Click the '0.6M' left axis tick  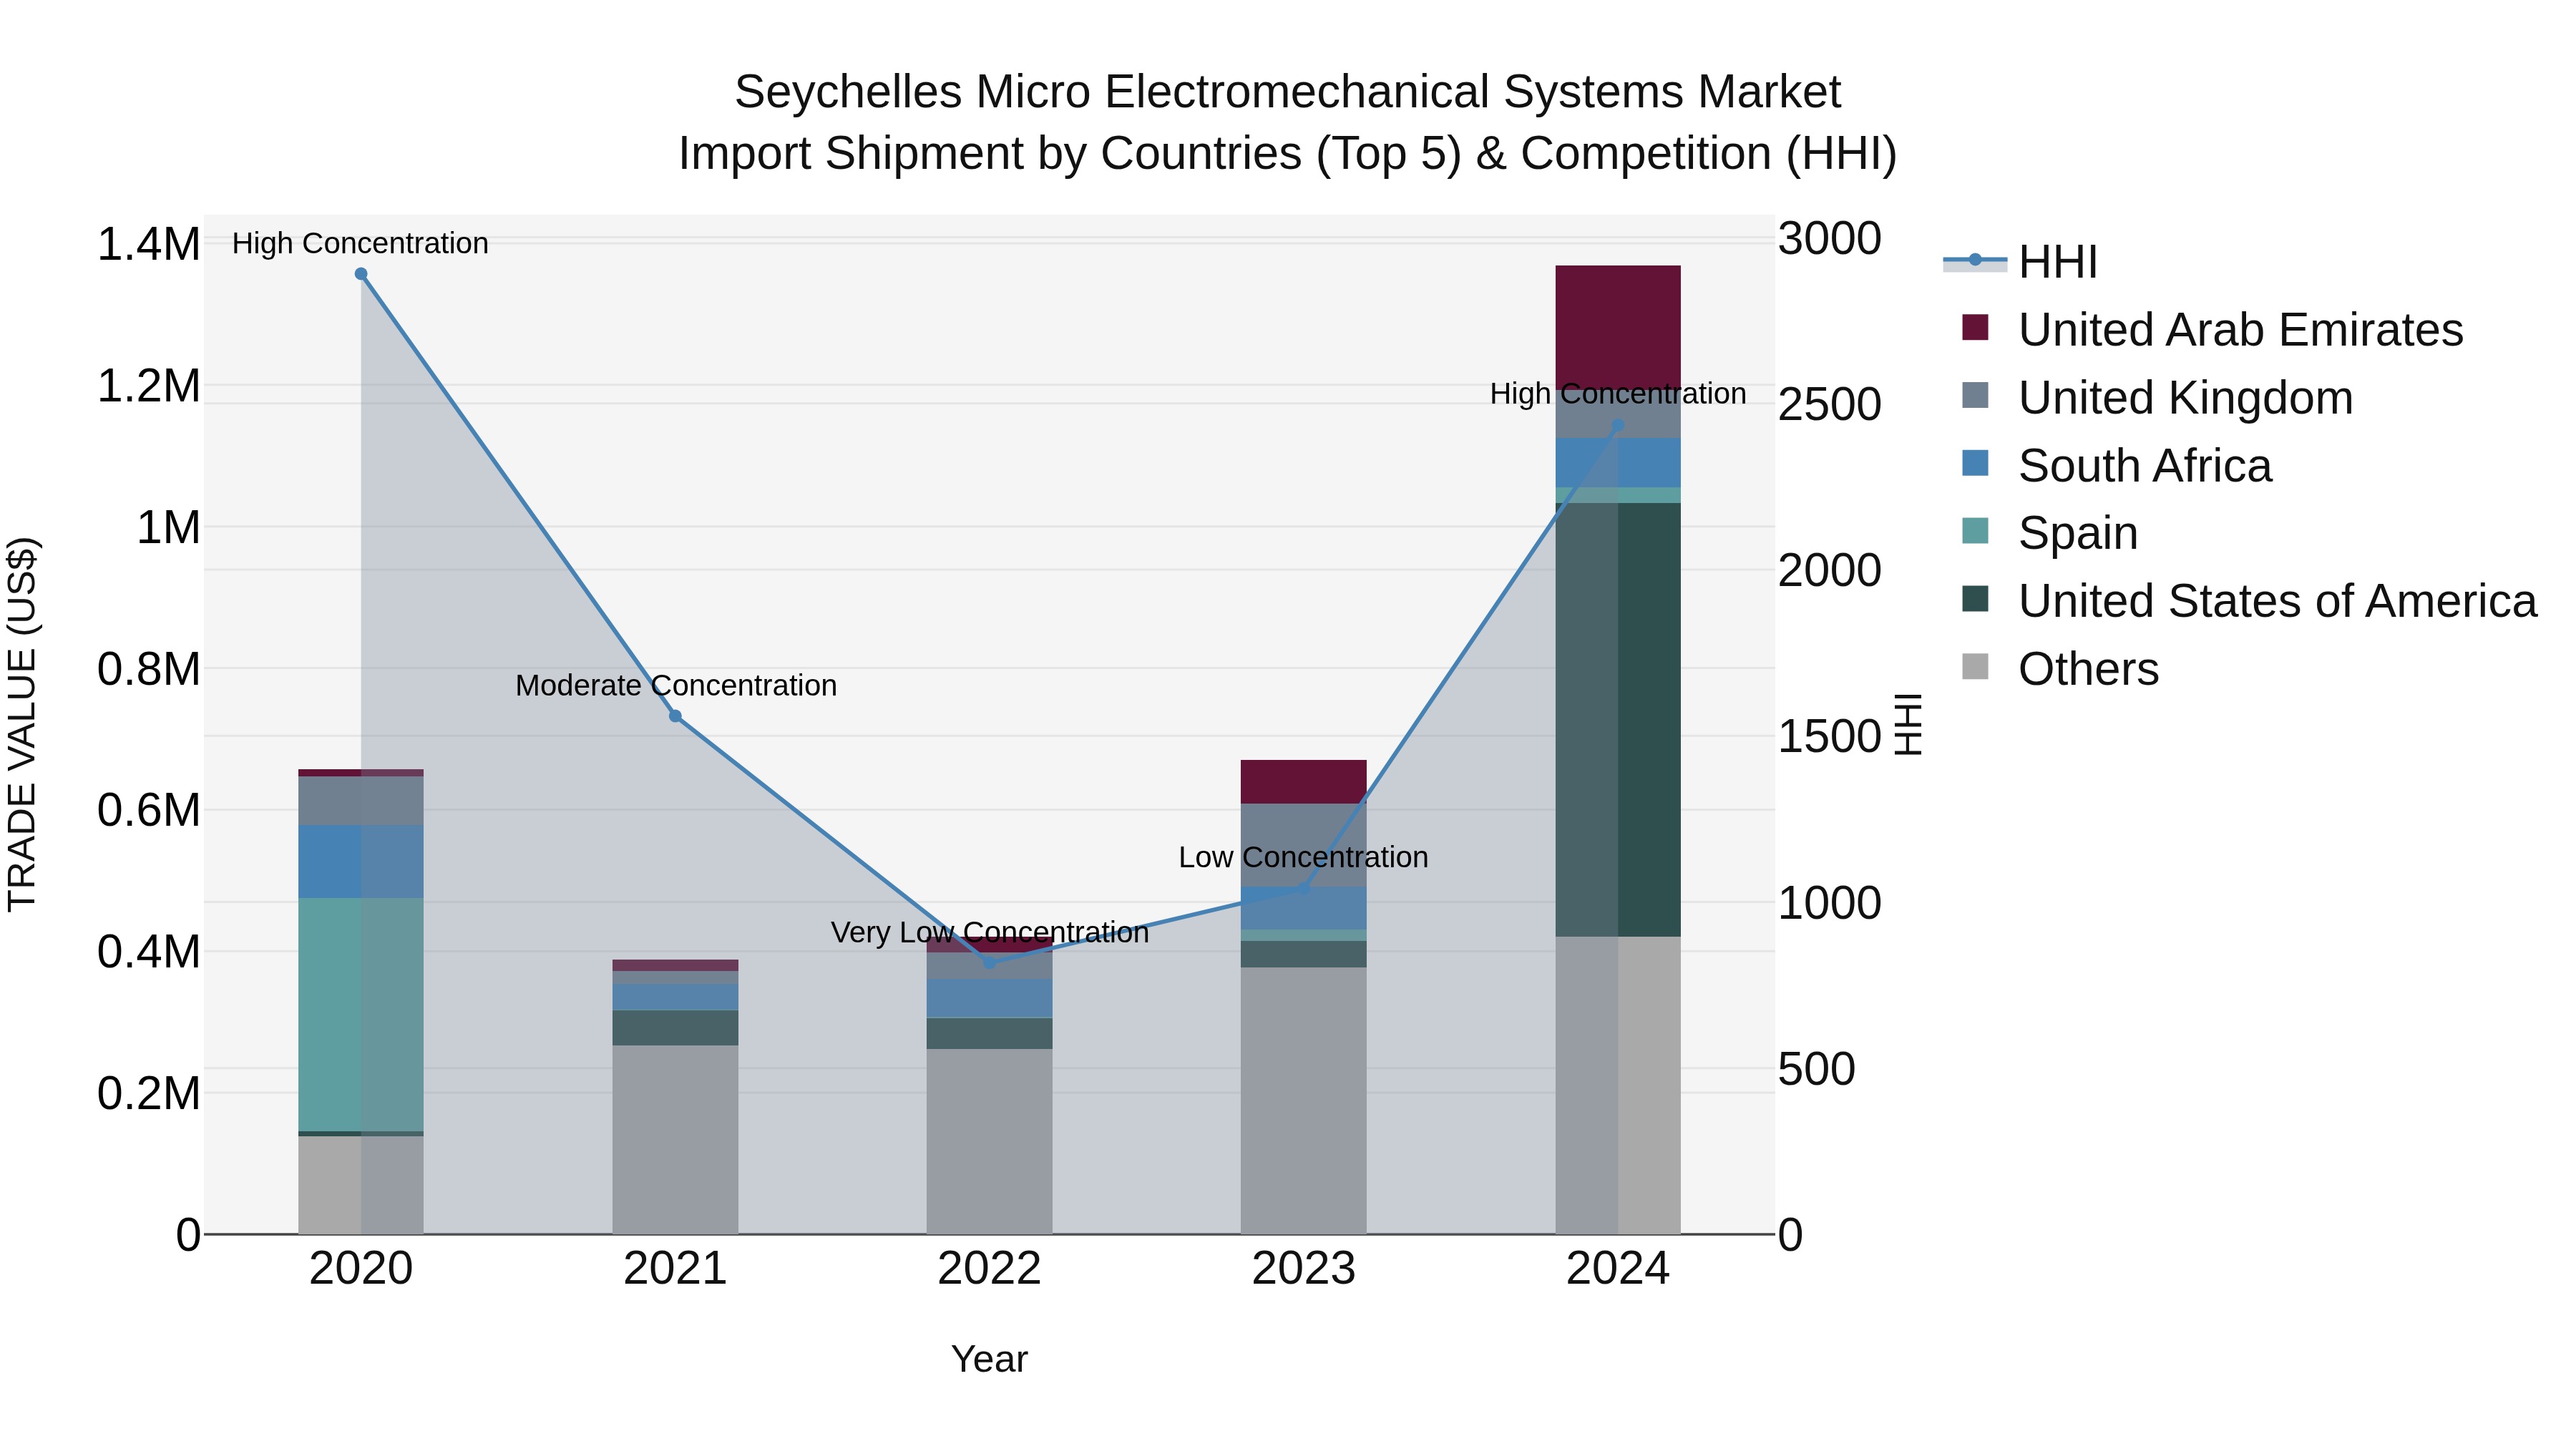148,810
